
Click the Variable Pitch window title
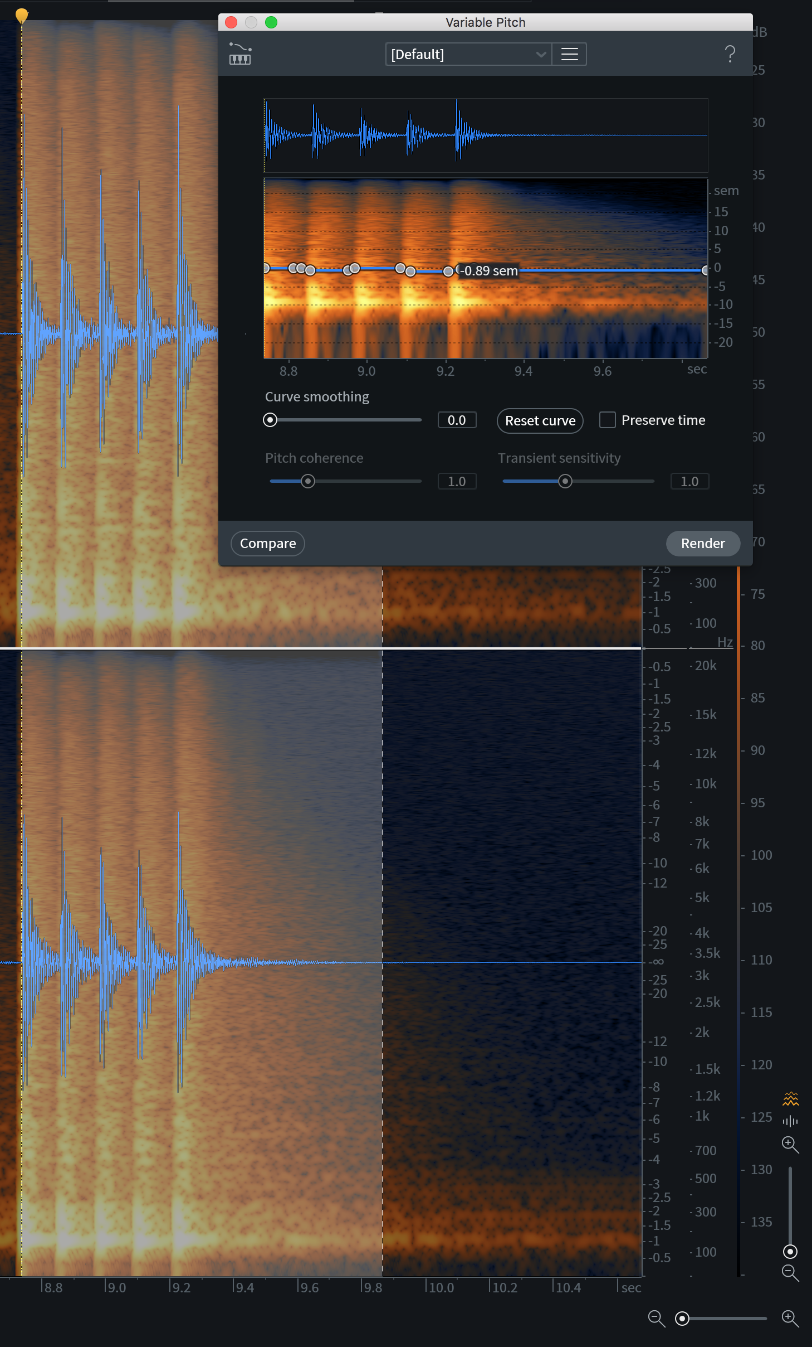486,22
